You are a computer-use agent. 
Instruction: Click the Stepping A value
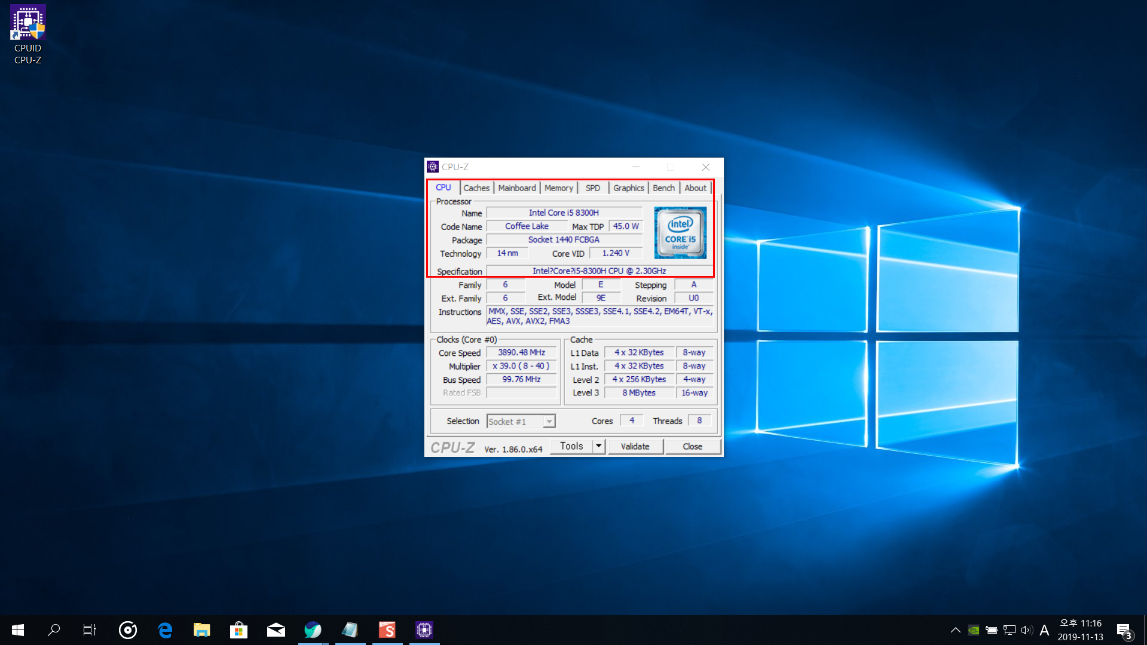click(x=694, y=285)
